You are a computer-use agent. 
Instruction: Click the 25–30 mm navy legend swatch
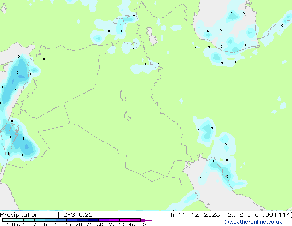(x=93, y=220)
